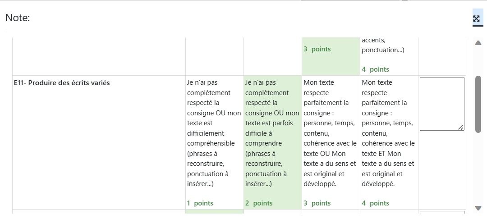This screenshot has height=219, width=487.
Task: Click into the E11 remark text box
Action: 442,104
